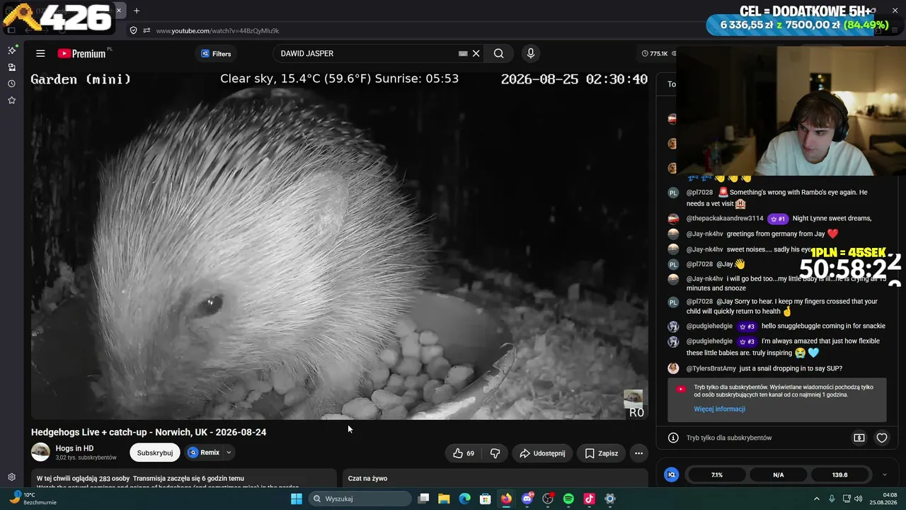Open the Super Chat dollar icon
This screenshot has height=510, width=906.
[859, 438]
